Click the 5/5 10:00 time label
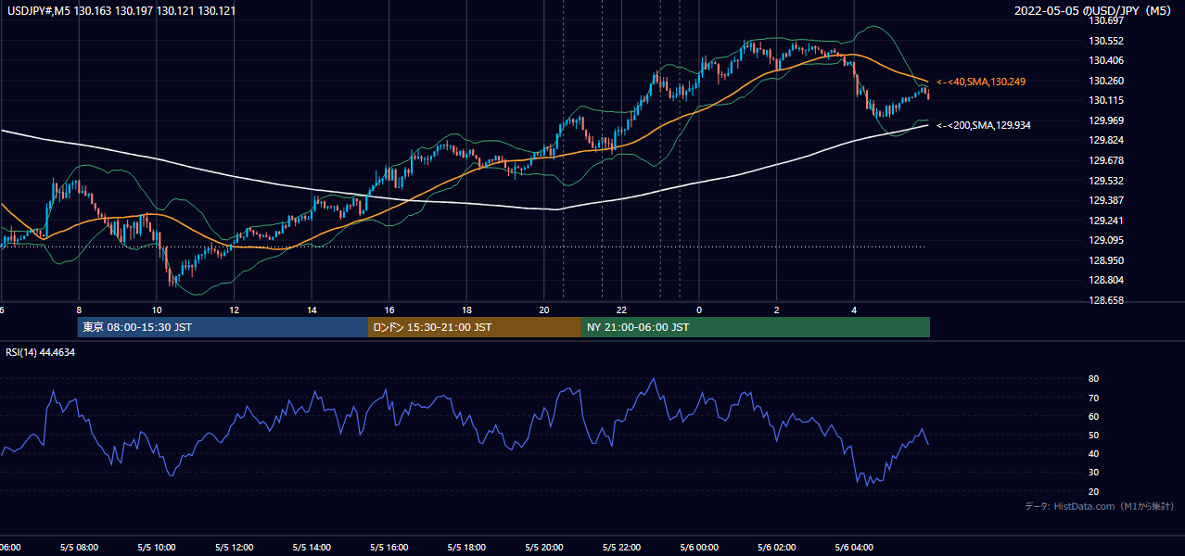 pos(156,547)
